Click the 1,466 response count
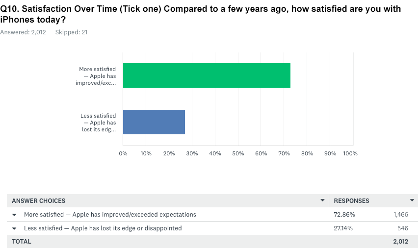This screenshot has height=248, width=418. [x=400, y=215]
